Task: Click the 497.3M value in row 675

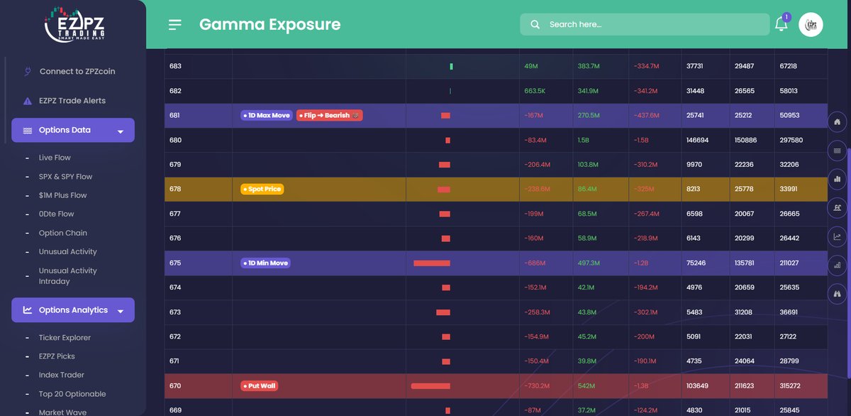Action: pyautogui.click(x=589, y=263)
